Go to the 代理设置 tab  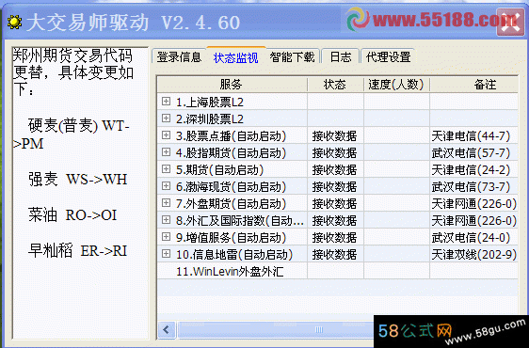pos(388,56)
